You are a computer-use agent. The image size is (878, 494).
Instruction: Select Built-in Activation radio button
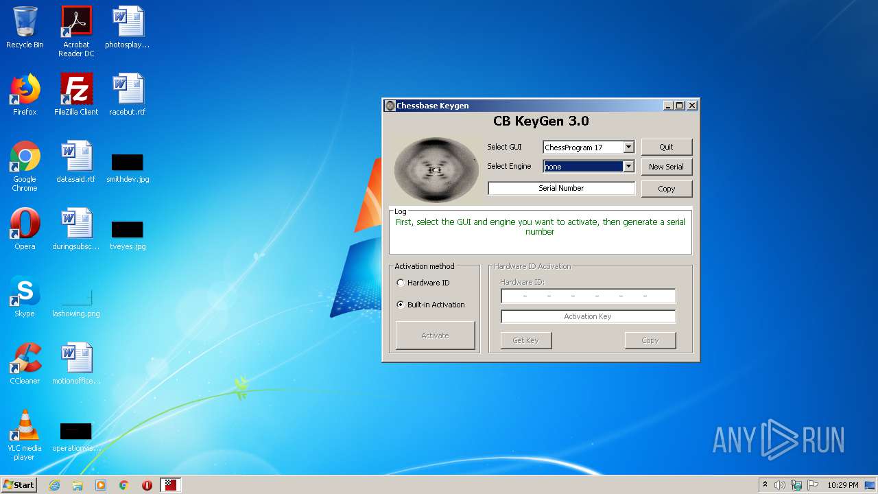[x=401, y=305]
